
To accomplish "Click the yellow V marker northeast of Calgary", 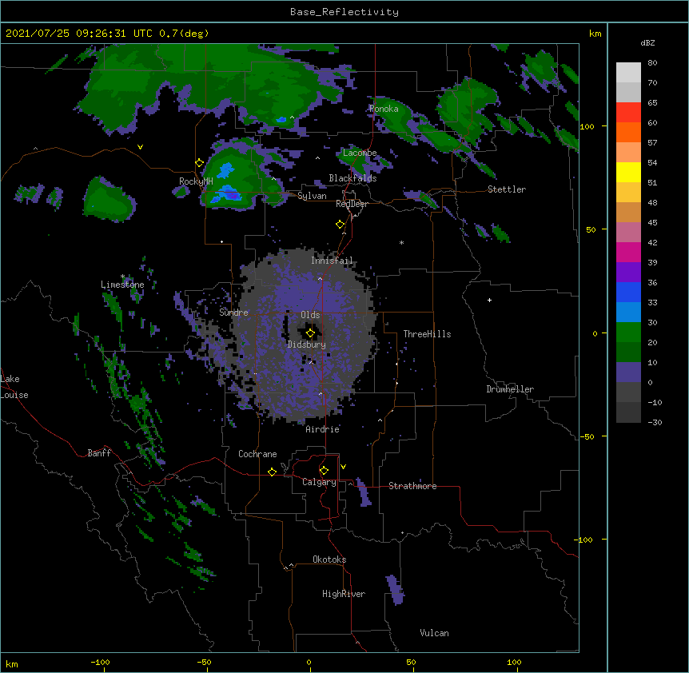I will (x=343, y=467).
